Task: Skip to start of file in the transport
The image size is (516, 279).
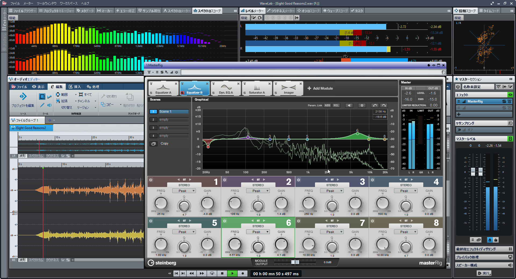Action: coord(176,273)
